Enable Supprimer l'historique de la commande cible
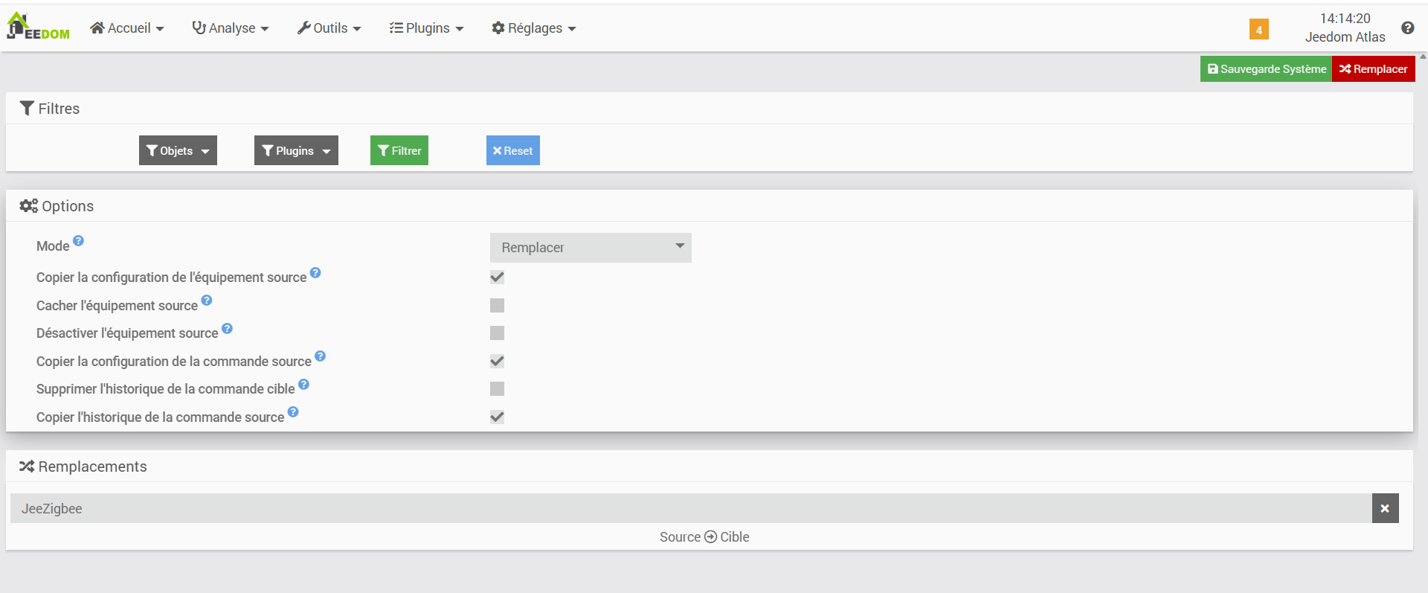This screenshot has width=1428, height=593. tap(497, 389)
